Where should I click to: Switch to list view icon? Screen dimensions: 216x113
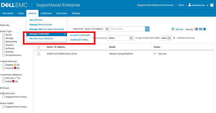click(196, 29)
